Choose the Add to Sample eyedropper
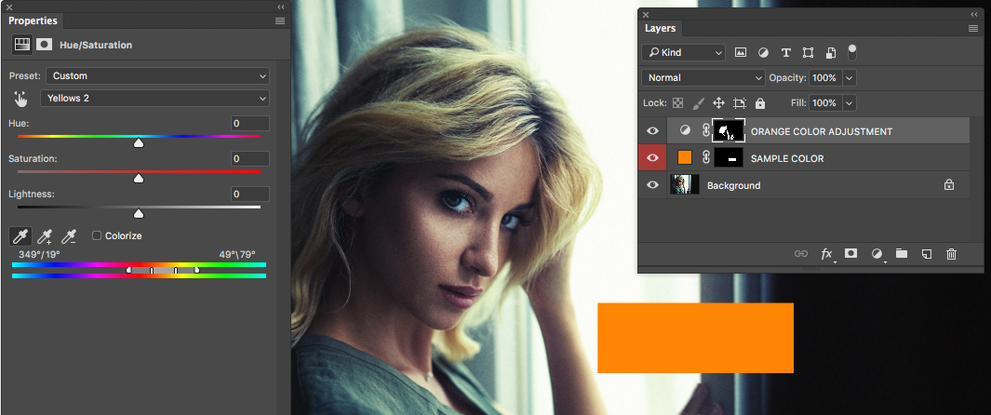991x415 pixels. pyautogui.click(x=45, y=236)
